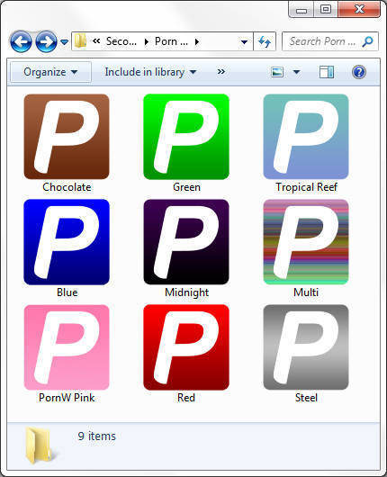Click the search folder input field
The height and width of the screenshot is (477, 387).
coord(329,41)
